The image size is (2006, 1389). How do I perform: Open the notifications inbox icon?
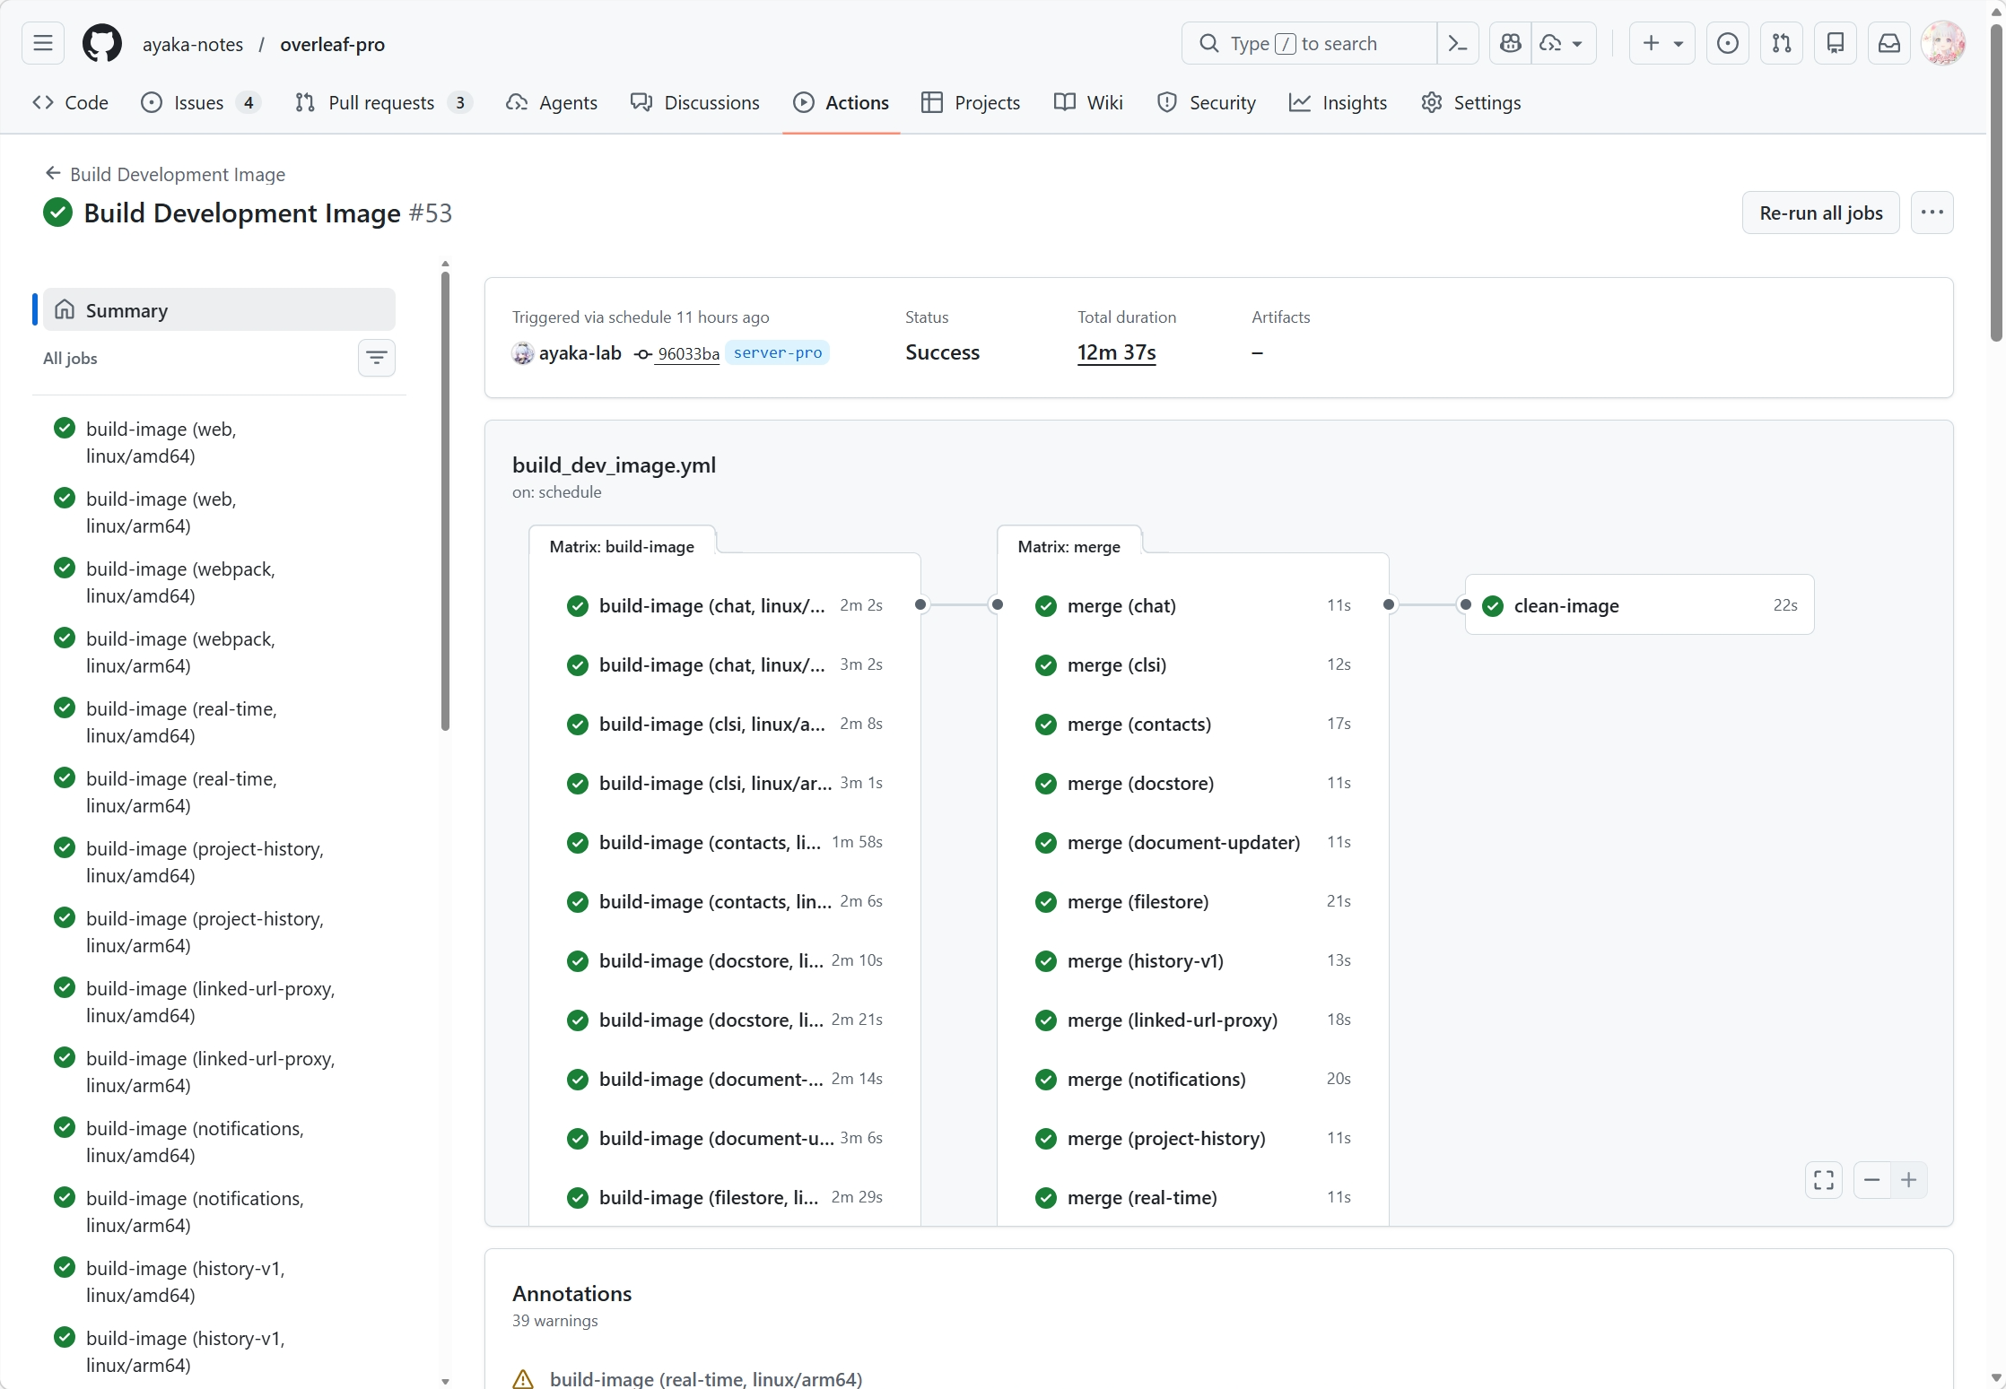1889,43
